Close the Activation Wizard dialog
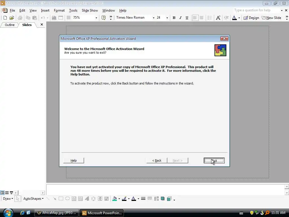This screenshot has height=217, width=289. tap(224, 38)
